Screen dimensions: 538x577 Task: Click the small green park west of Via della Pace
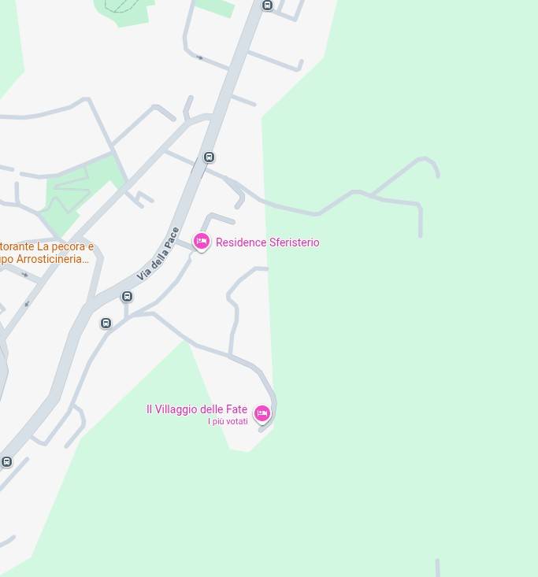tap(81, 191)
